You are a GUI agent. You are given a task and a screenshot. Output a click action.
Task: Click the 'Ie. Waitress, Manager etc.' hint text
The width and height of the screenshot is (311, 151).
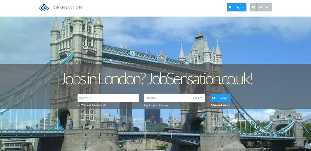point(92,105)
